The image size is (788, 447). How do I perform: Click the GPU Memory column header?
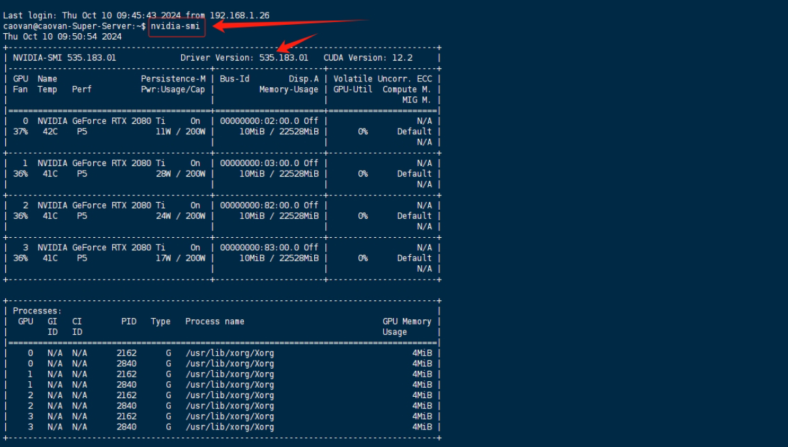point(407,321)
